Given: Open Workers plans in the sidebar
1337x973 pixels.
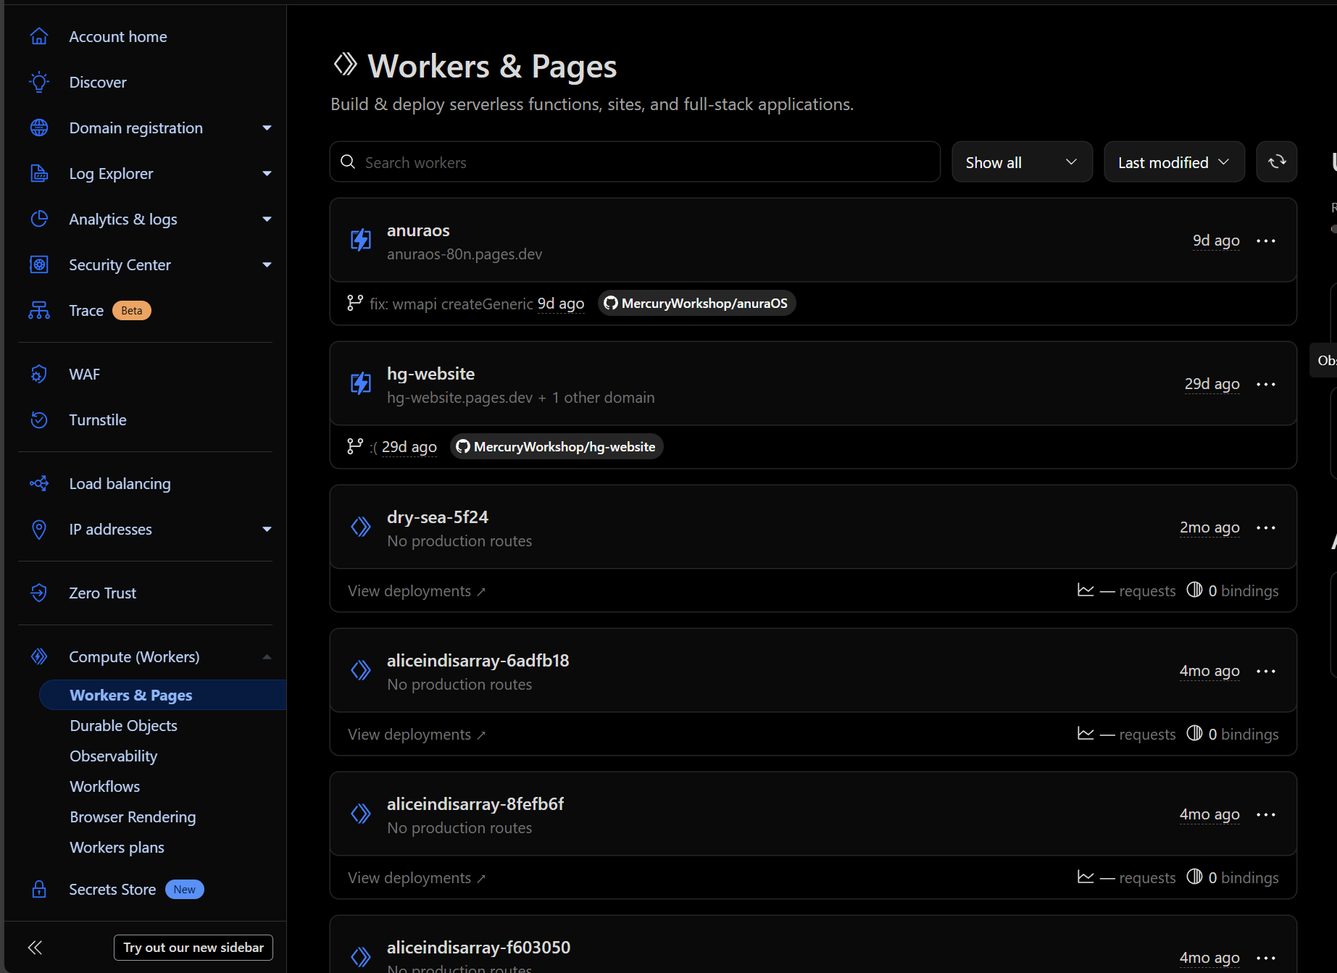Looking at the screenshot, I should [x=117, y=847].
